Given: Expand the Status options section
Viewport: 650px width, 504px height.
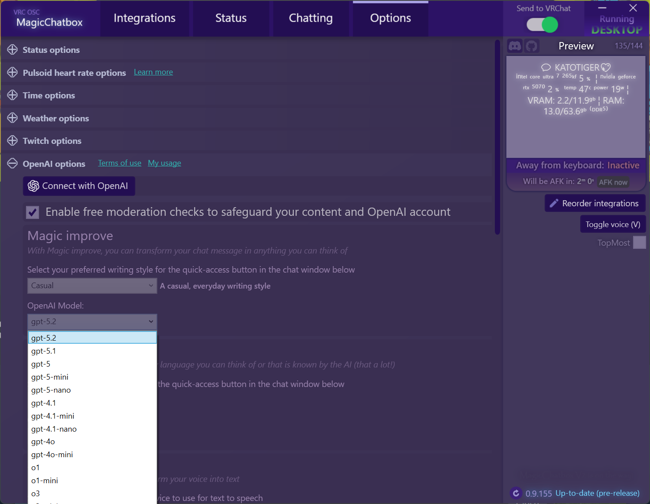Looking at the screenshot, I should [13, 50].
